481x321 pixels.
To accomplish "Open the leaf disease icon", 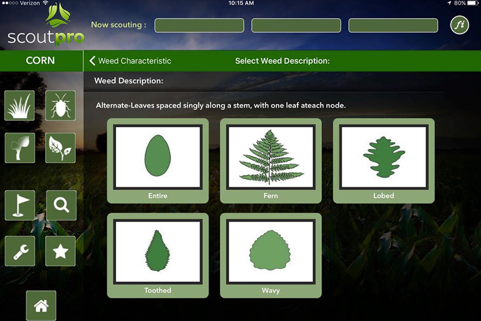I will point(60,148).
